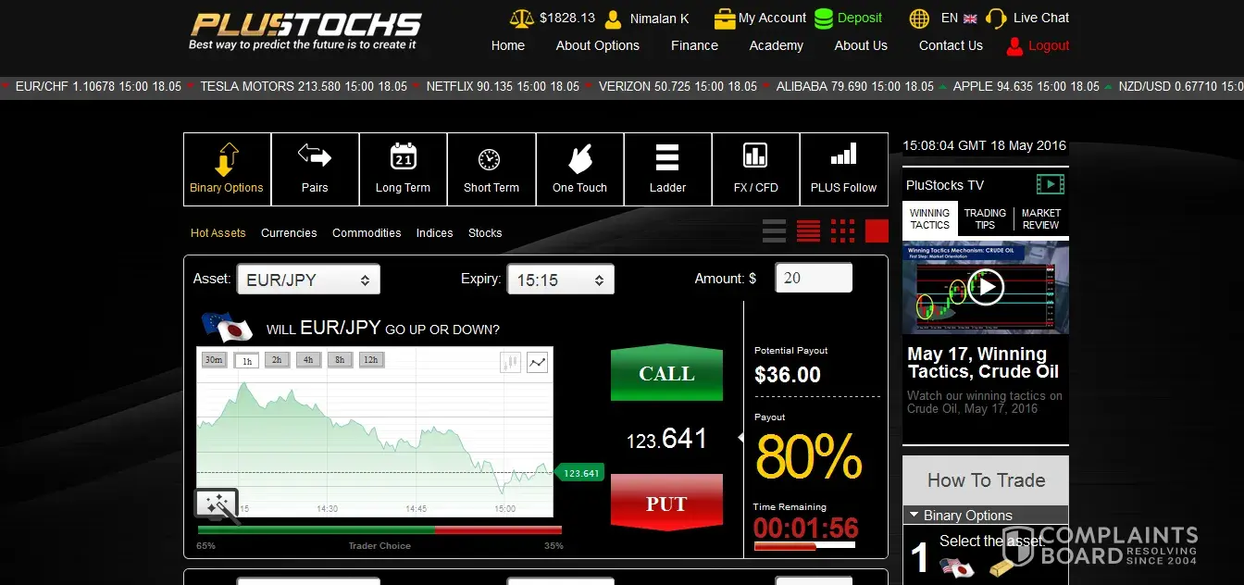Screen dimensions: 1244x585
Task: Open the Expiry 15:15 dropdown
Action: [x=561, y=280]
